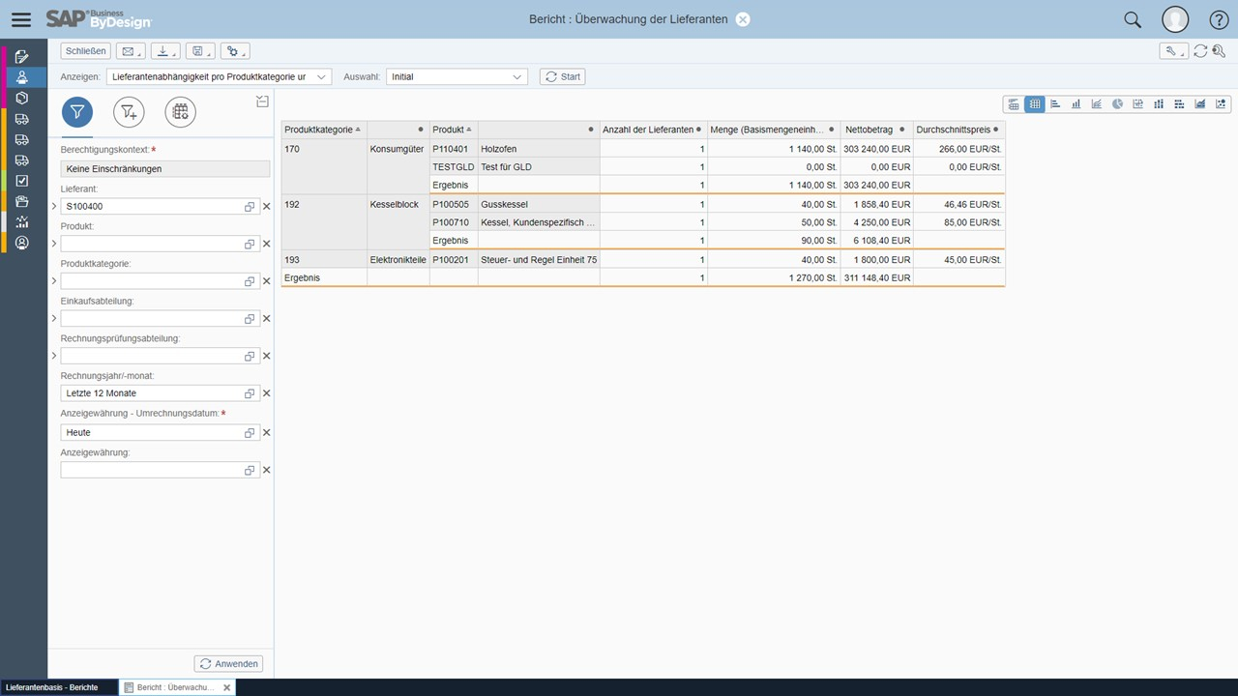Open the circled person work center in sidebar
1238x696 pixels.
[x=22, y=243]
